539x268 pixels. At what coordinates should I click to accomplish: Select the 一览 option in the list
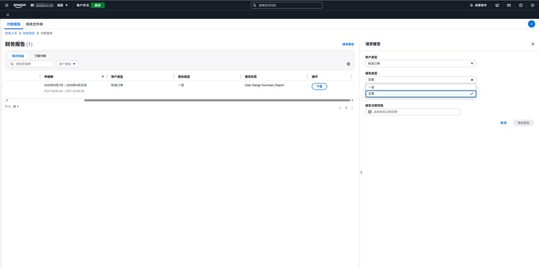pyautogui.click(x=421, y=87)
